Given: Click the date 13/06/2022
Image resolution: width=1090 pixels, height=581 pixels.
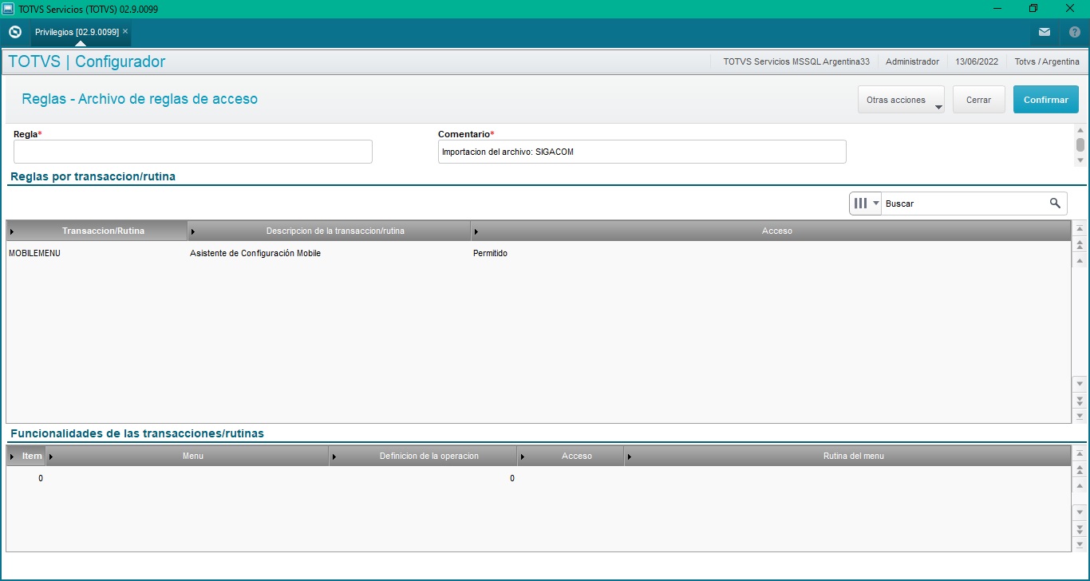Looking at the screenshot, I should point(977,61).
